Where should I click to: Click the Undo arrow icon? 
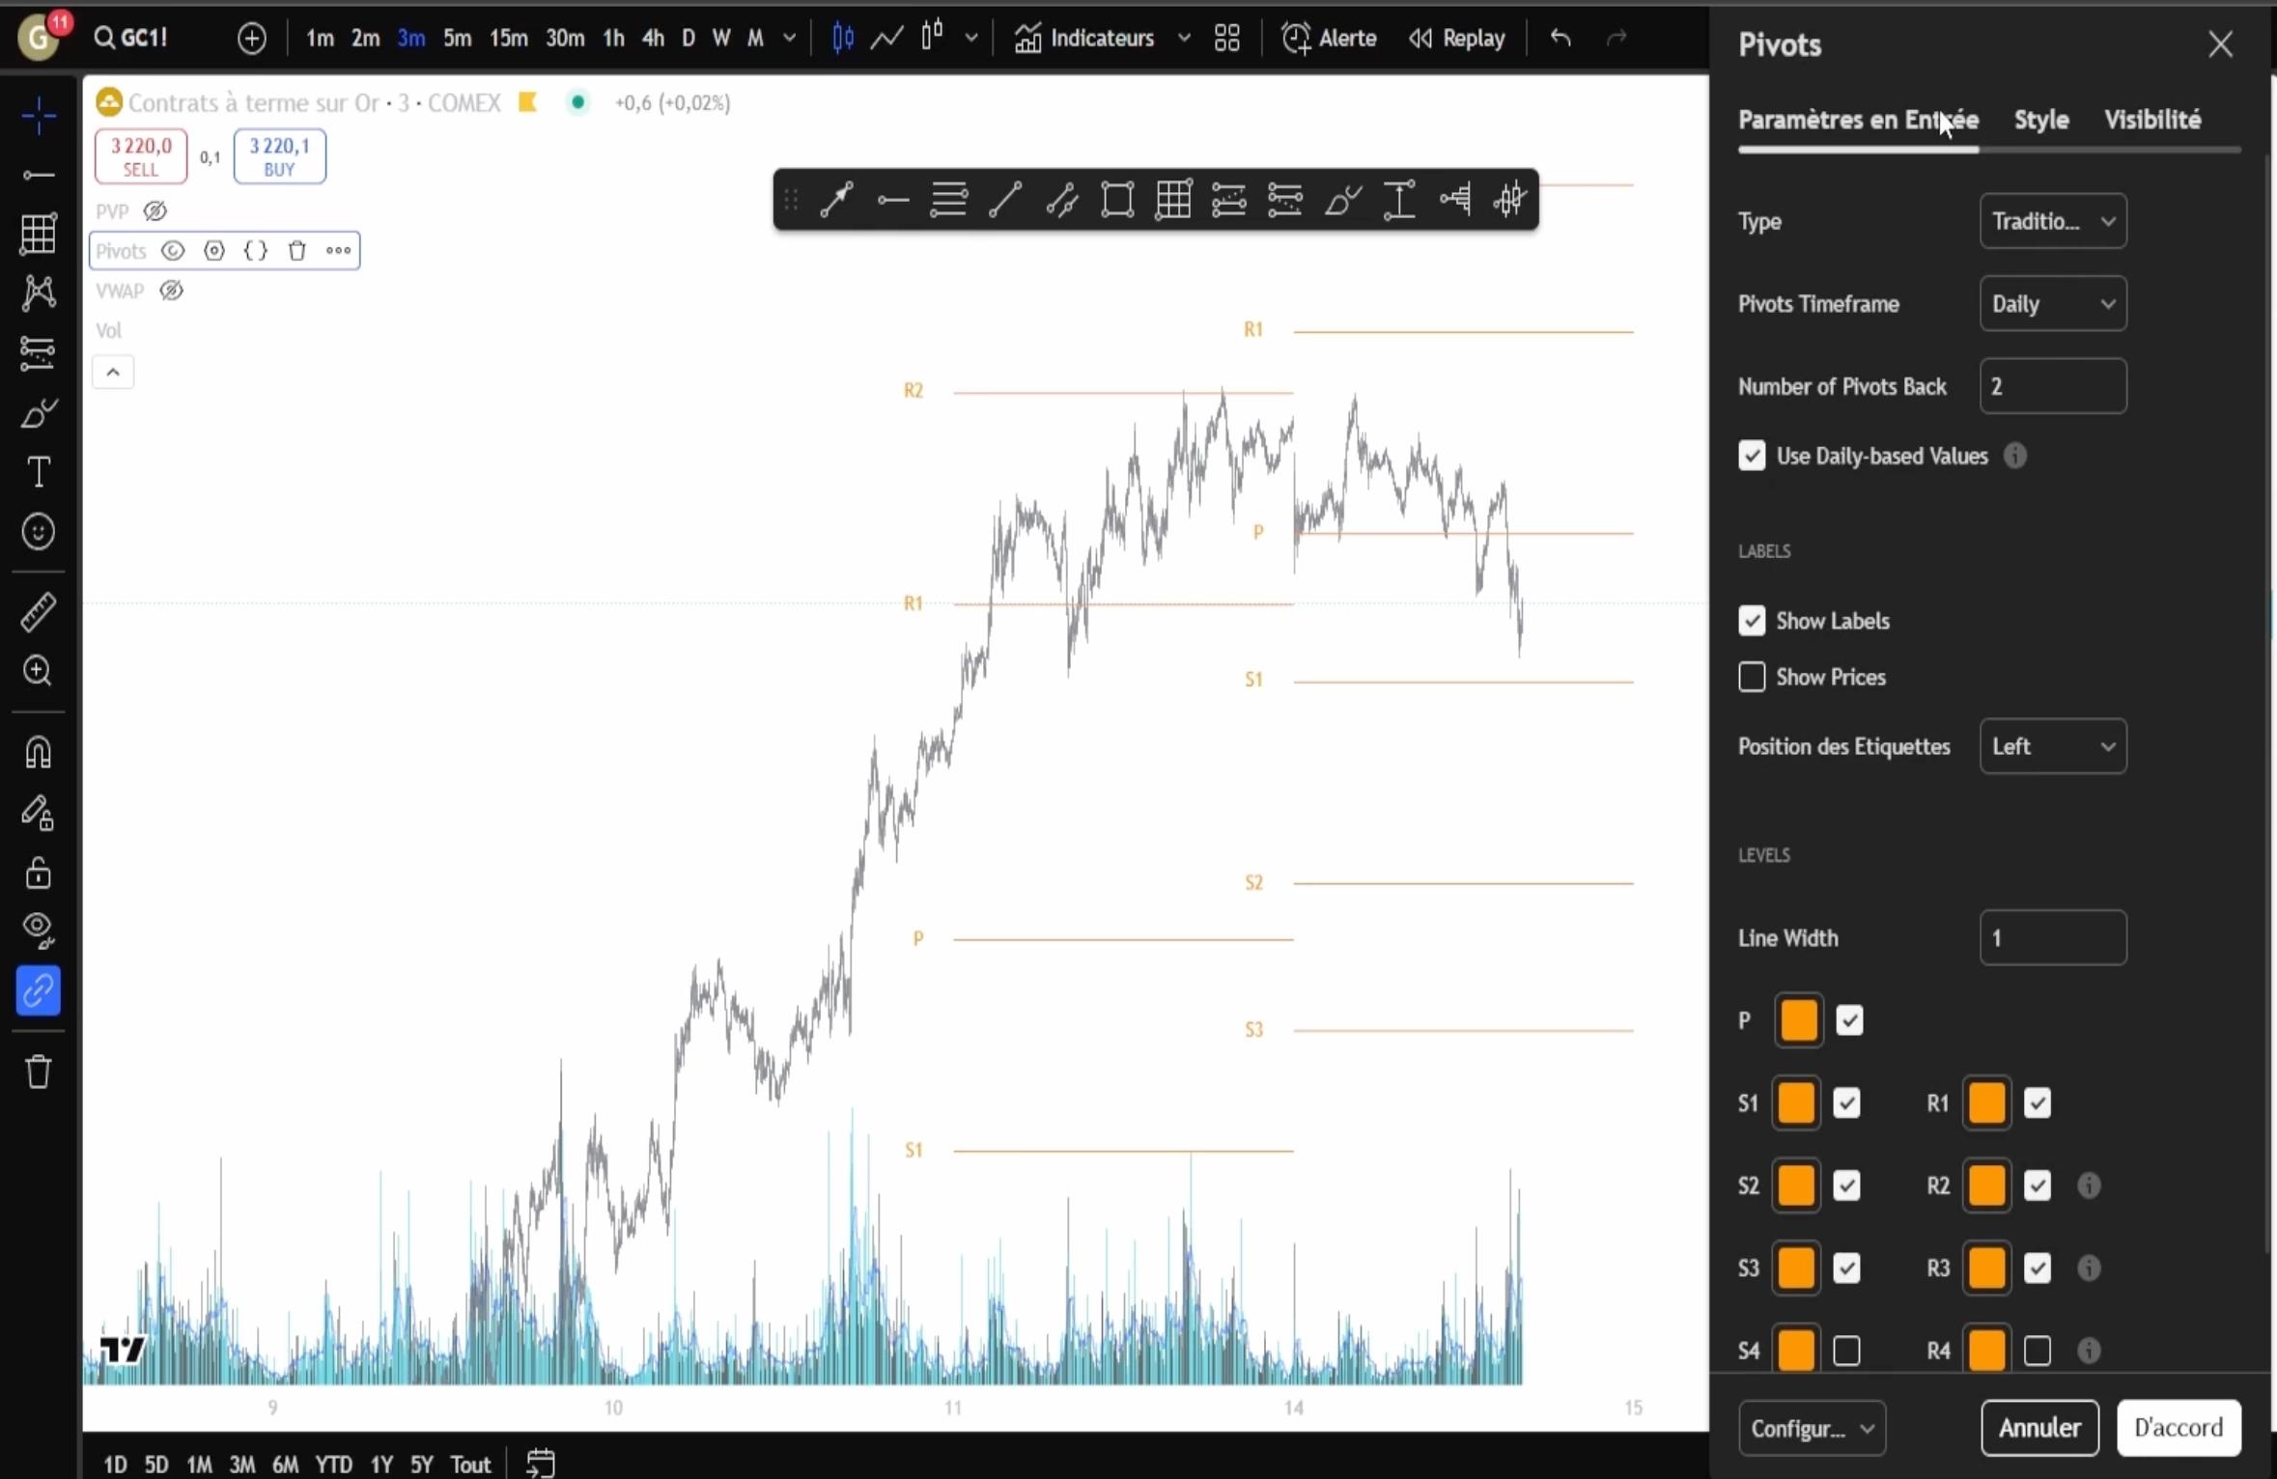pyautogui.click(x=1560, y=38)
